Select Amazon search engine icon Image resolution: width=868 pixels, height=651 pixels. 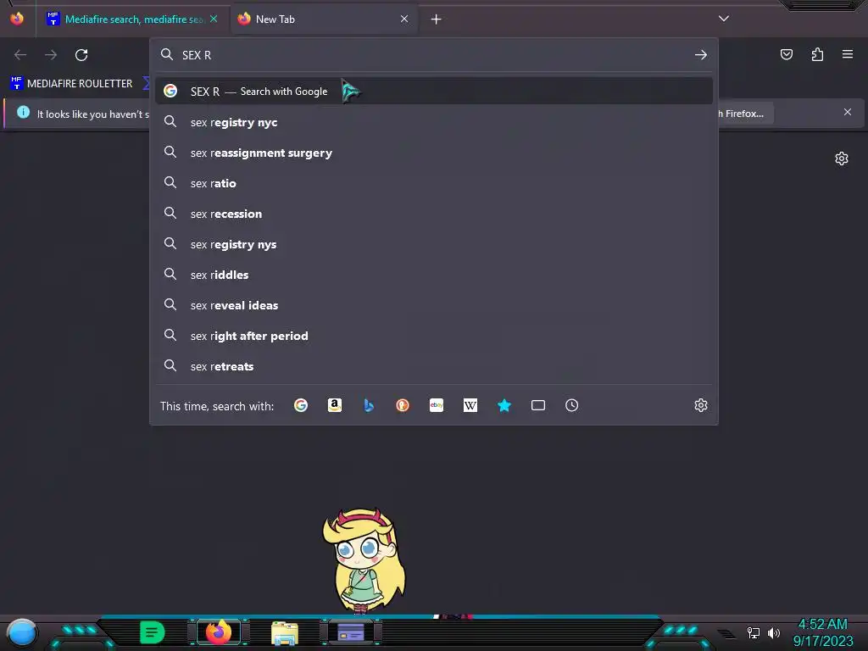(x=334, y=405)
